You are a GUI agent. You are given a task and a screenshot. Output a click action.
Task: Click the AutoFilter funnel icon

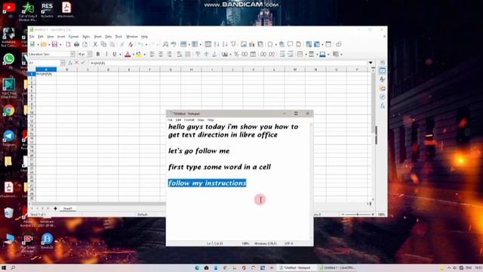coord(233,45)
